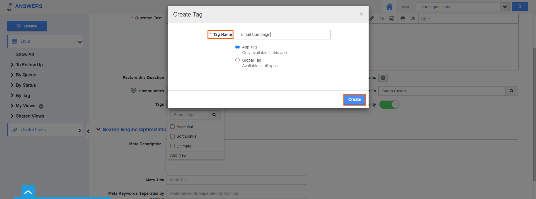Click the search questions field

coord(458,7)
